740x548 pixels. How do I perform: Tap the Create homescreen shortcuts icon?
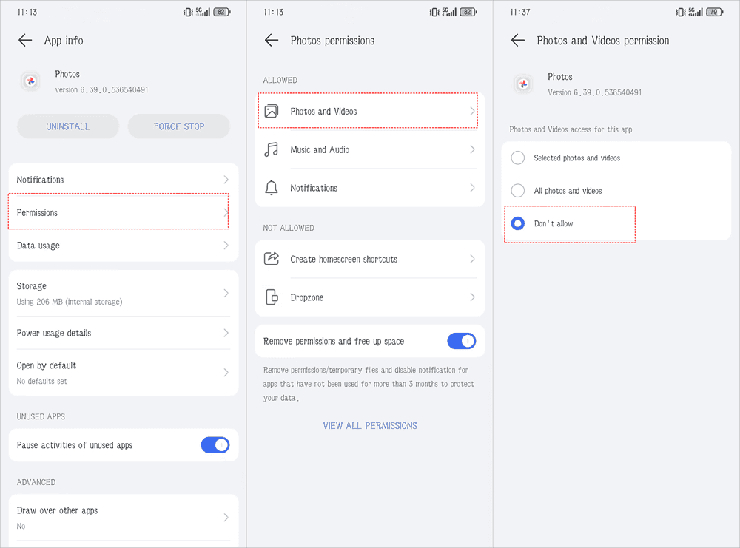click(x=272, y=259)
